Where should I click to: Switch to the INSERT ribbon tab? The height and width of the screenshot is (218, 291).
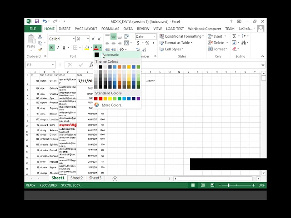tap(65, 29)
